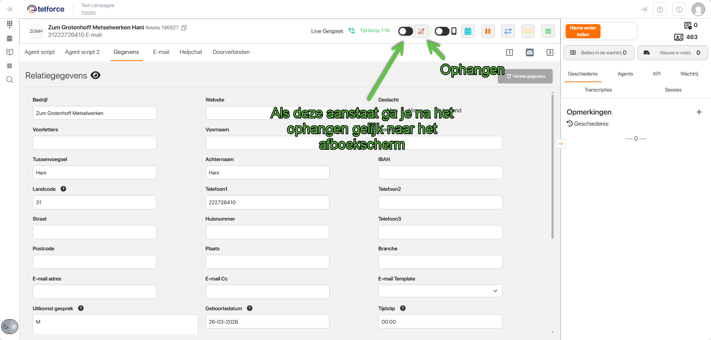Switch to the Helpchat tab
The image size is (711, 340).
coord(190,52)
